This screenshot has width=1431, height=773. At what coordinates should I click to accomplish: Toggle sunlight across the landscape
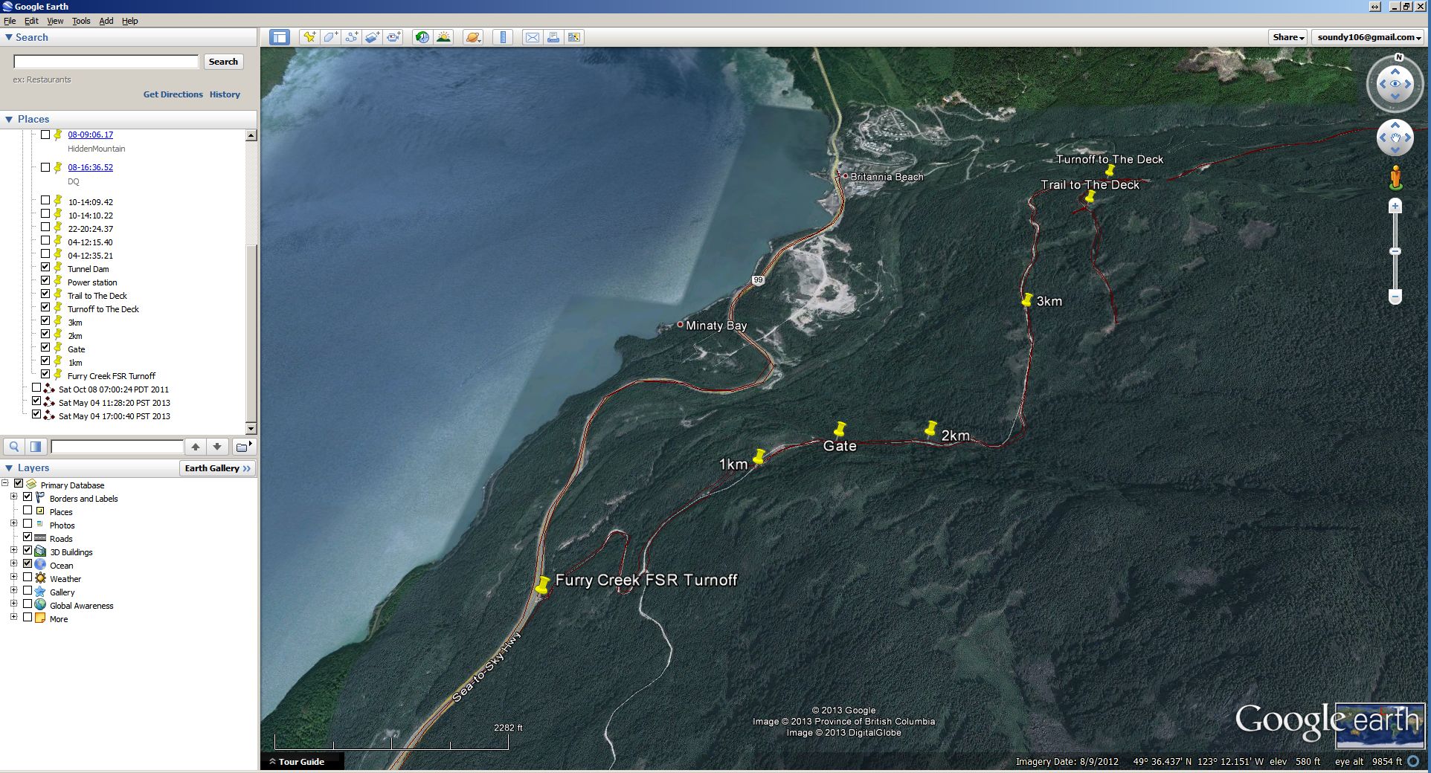[444, 37]
